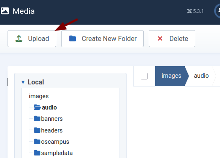Select images root in tree
Image resolution: width=220 pixels, height=158 pixels.
click(x=39, y=96)
